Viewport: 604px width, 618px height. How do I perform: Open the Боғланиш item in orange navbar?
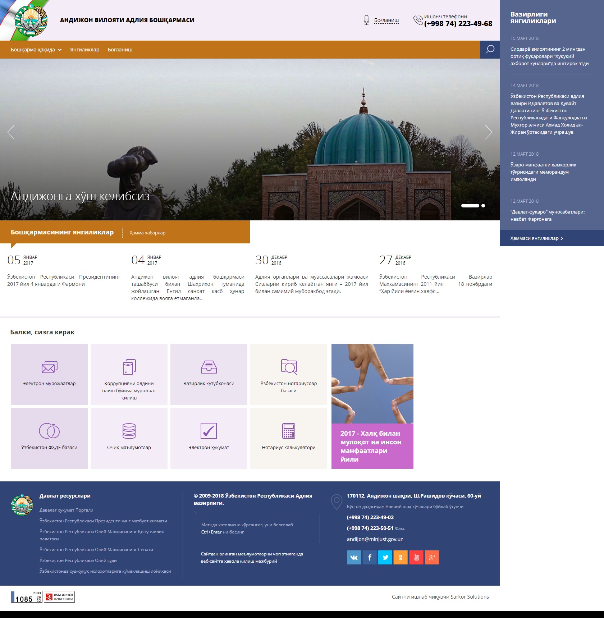[120, 50]
